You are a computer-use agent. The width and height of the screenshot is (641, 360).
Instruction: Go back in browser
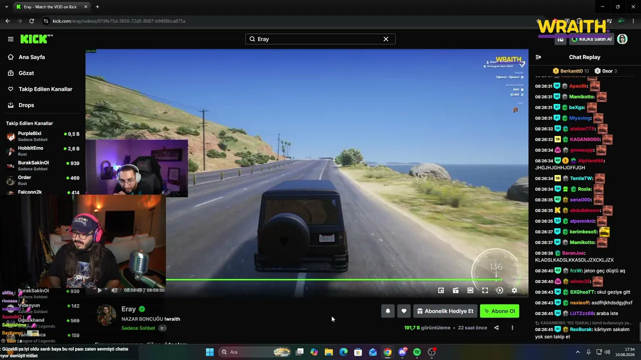coord(8,21)
